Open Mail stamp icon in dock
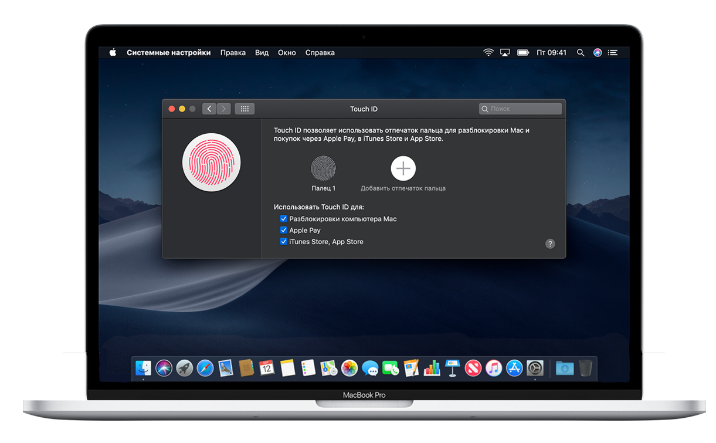 (x=226, y=368)
